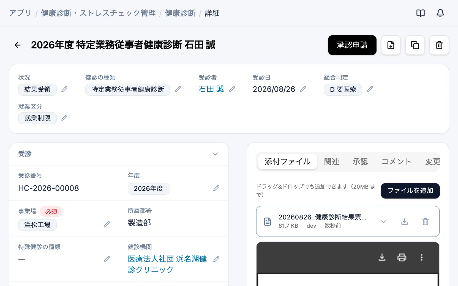Click the HC-2026-00008 受診番号 value
Screen dimensions: 458x286
[x=48, y=188]
